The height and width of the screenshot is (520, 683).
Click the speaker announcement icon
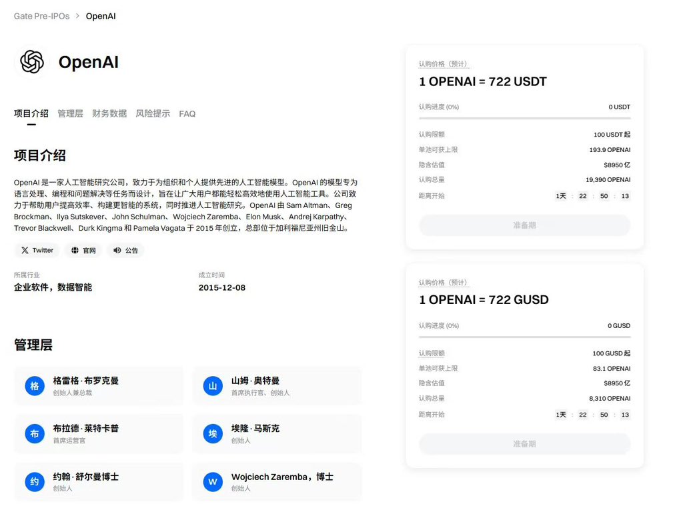click(x=117, y=250)
